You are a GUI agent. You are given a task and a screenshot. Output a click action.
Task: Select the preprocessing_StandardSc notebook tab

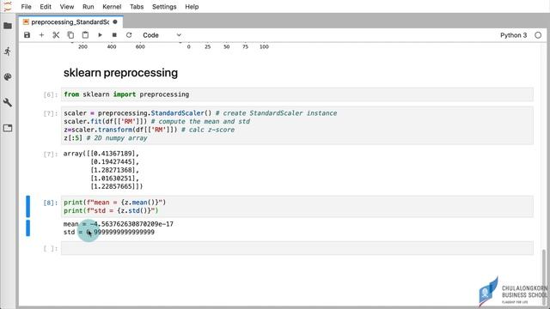click(70, 22)
